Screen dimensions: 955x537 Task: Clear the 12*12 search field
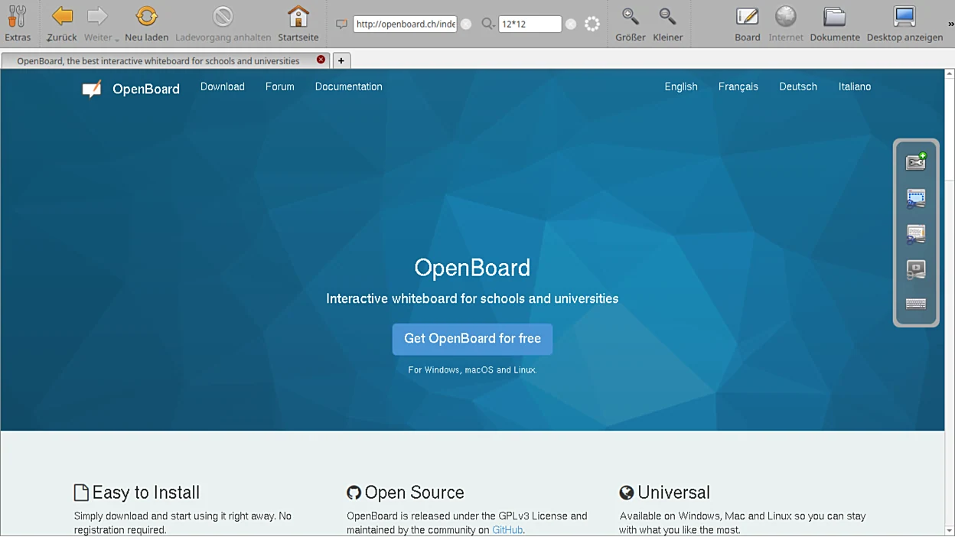pyautogui.click(x=570, y=24)
